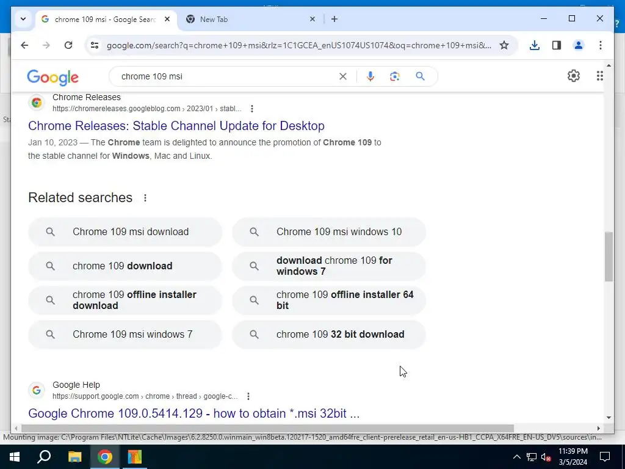The image size is (625, 469).
Task: Start voice search with microphone
Action: click(x=370, y=76)
